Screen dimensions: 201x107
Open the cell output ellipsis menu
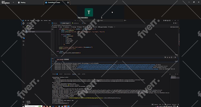tap(52, 63)
